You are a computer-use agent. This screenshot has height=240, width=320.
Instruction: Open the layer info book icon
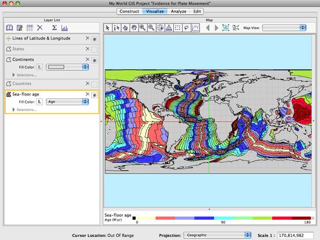9,28
